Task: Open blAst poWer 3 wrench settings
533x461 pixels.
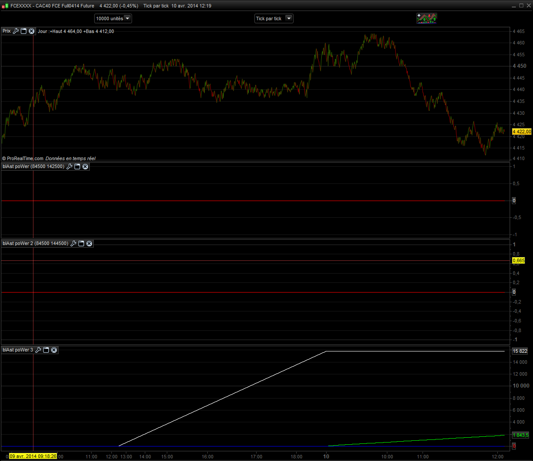Action: pos(38,350)
